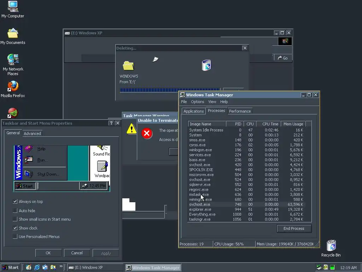This screenshot has width=362, height=272.
Task: Open the Help menu in Task Manager
Action: (224, 102)
